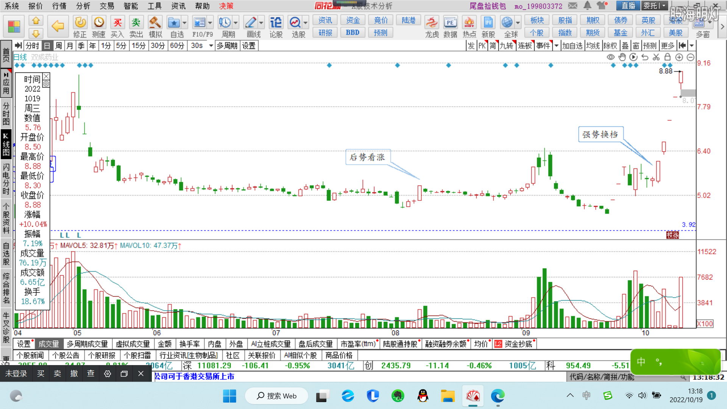This screenshot has height=409, width=727.
Task: Open the 热点 hot topics flame icon
Action: 469,23
